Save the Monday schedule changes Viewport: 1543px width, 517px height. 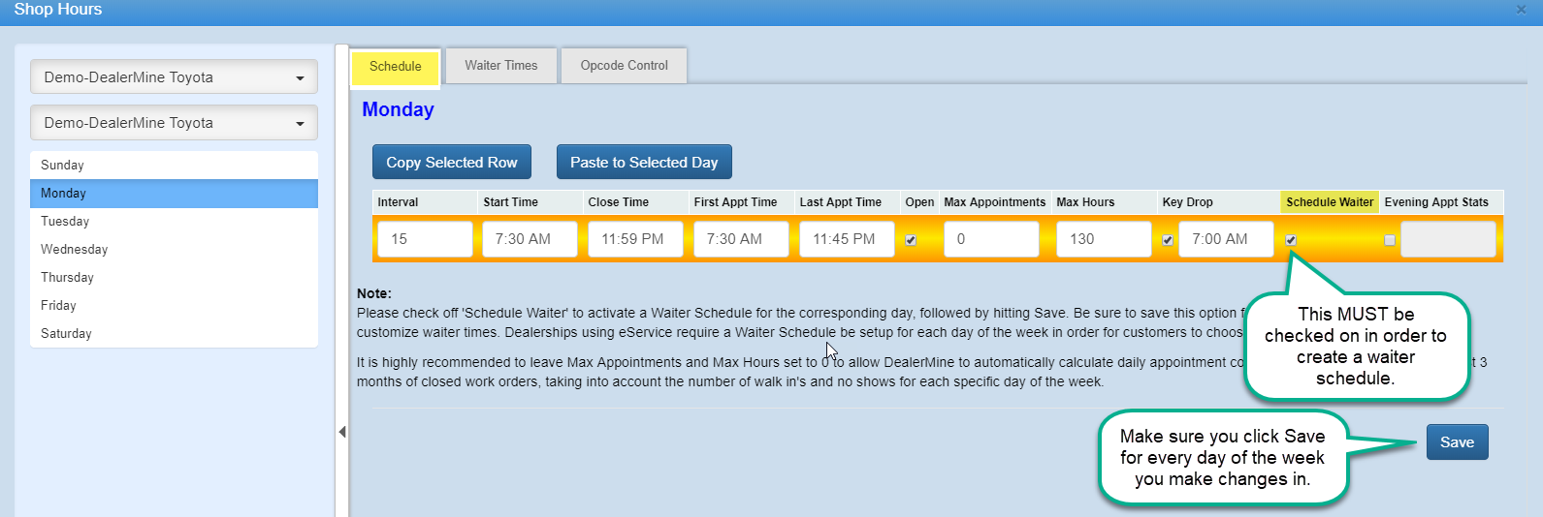pos(1457,442)
